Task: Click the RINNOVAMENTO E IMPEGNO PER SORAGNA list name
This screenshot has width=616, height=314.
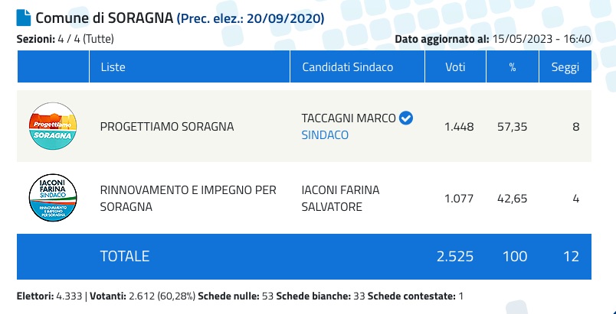Action: [188, 198]
